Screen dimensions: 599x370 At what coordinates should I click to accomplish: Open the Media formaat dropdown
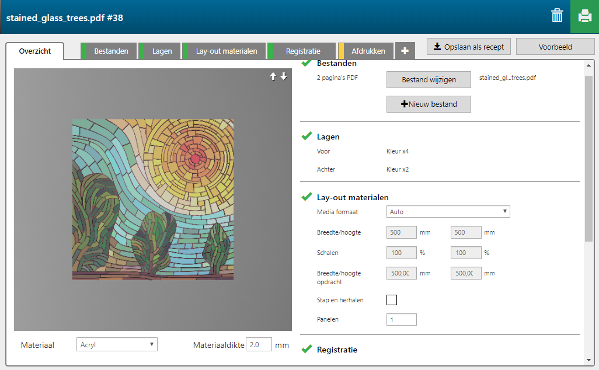448,211
